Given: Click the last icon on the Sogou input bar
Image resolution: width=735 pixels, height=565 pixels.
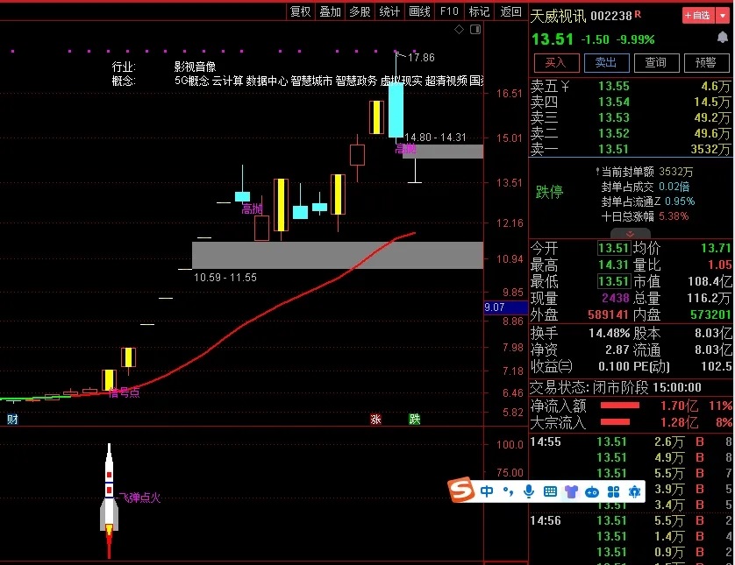Looking at the screenshot, I should 634,491.
